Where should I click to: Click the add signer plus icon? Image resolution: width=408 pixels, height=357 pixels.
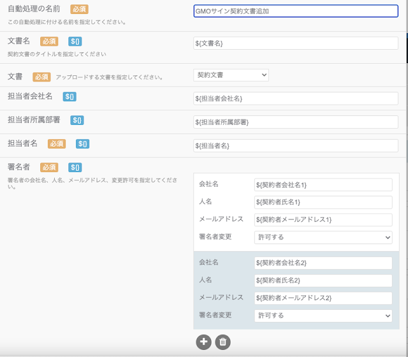click(203, 342)
